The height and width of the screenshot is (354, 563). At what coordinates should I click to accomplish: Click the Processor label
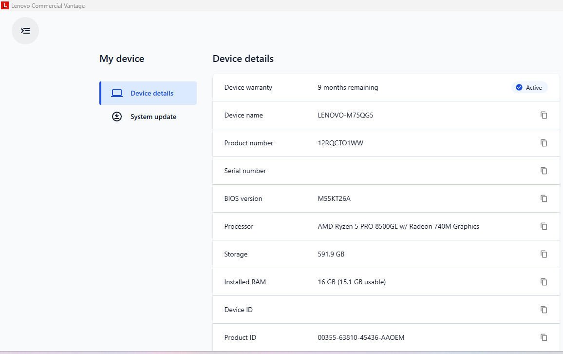[239, 226]
